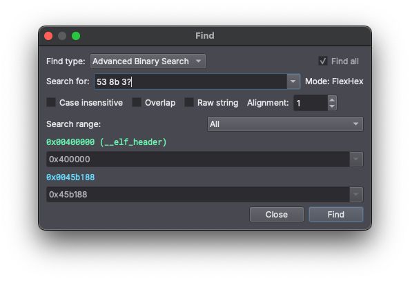The height and width of the screenshot is (281, 410).
Task: Expand the end address dropdown arrow
Action: 356,195
